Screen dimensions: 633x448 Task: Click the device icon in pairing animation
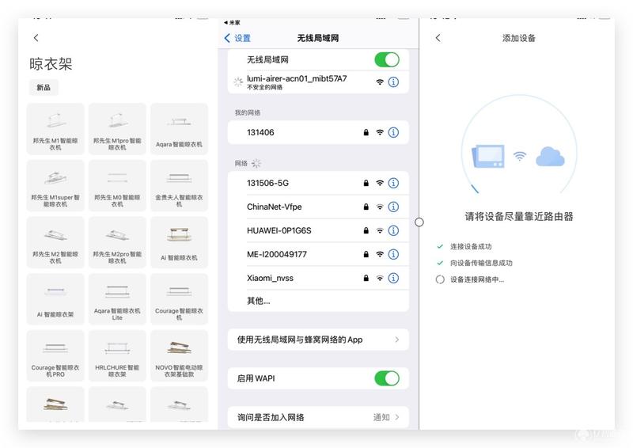488,156
